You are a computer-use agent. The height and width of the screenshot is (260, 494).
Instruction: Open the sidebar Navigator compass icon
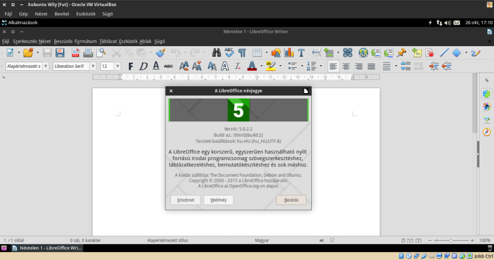(487, 132)
